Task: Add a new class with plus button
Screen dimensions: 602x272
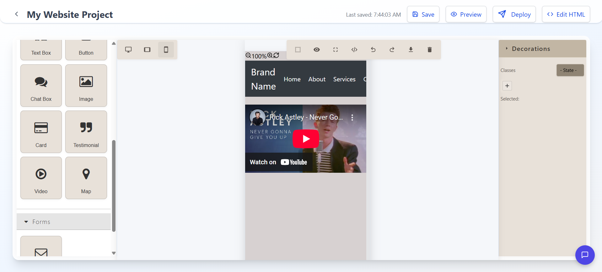Action: pos(507,86)
